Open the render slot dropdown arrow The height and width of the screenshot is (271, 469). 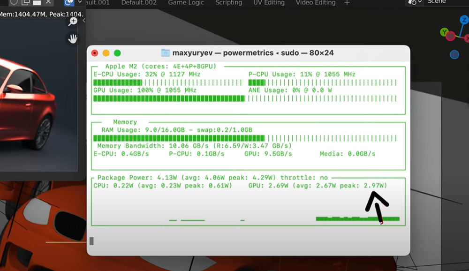tap(80, 2)
